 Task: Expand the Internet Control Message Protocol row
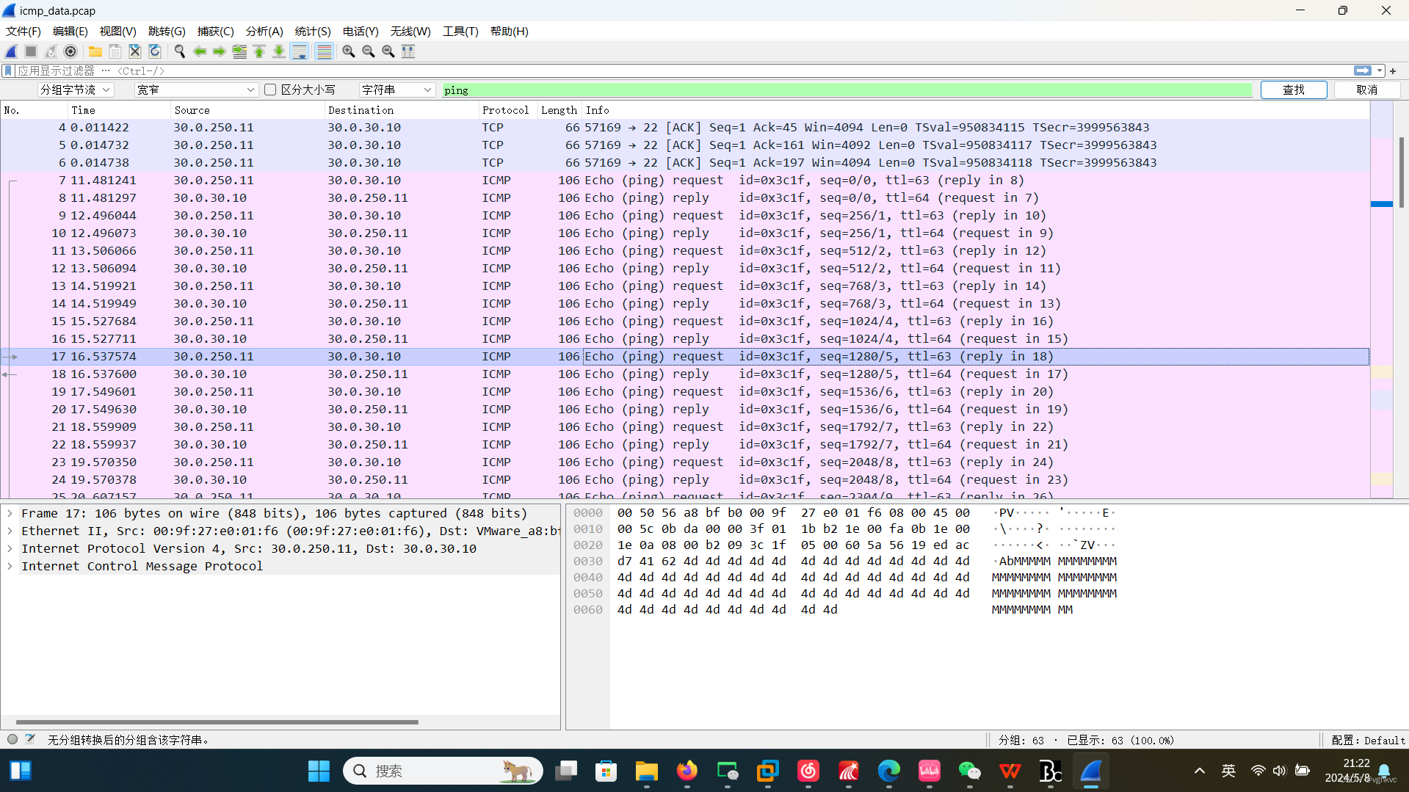10,566
